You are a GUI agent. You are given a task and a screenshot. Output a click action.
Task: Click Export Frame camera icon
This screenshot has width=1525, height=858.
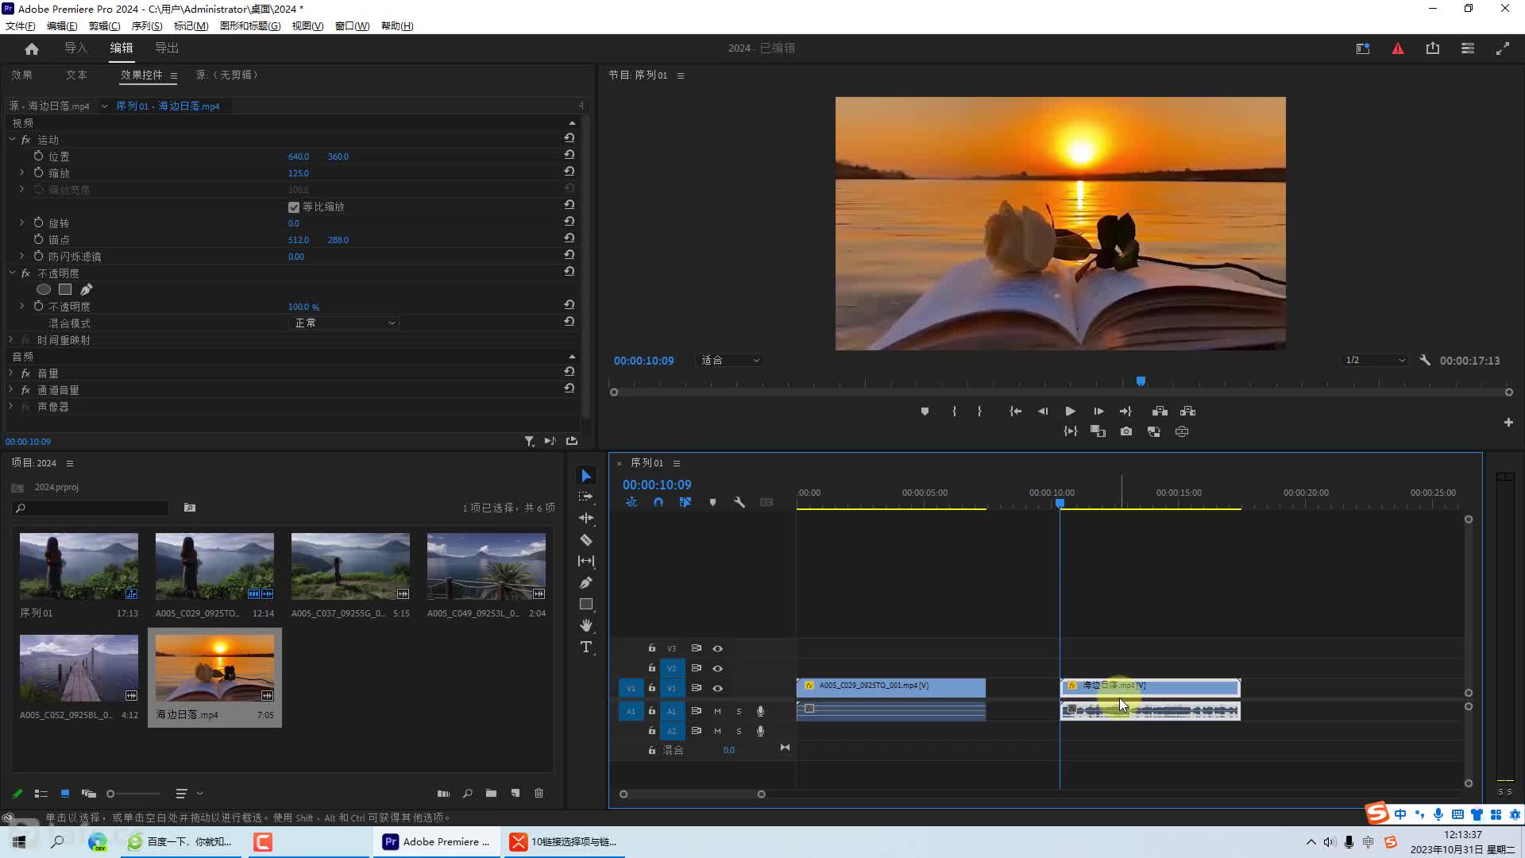[x=1126, y=431]
